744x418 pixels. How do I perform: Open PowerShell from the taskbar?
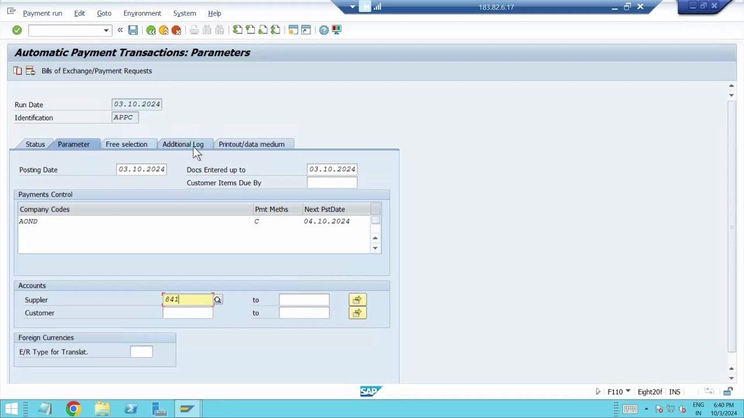pyautogui.click(x=131, y=409)
